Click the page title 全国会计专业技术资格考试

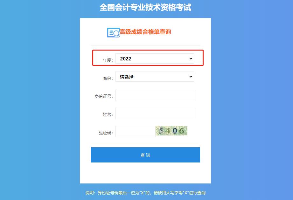click(145, 7)
